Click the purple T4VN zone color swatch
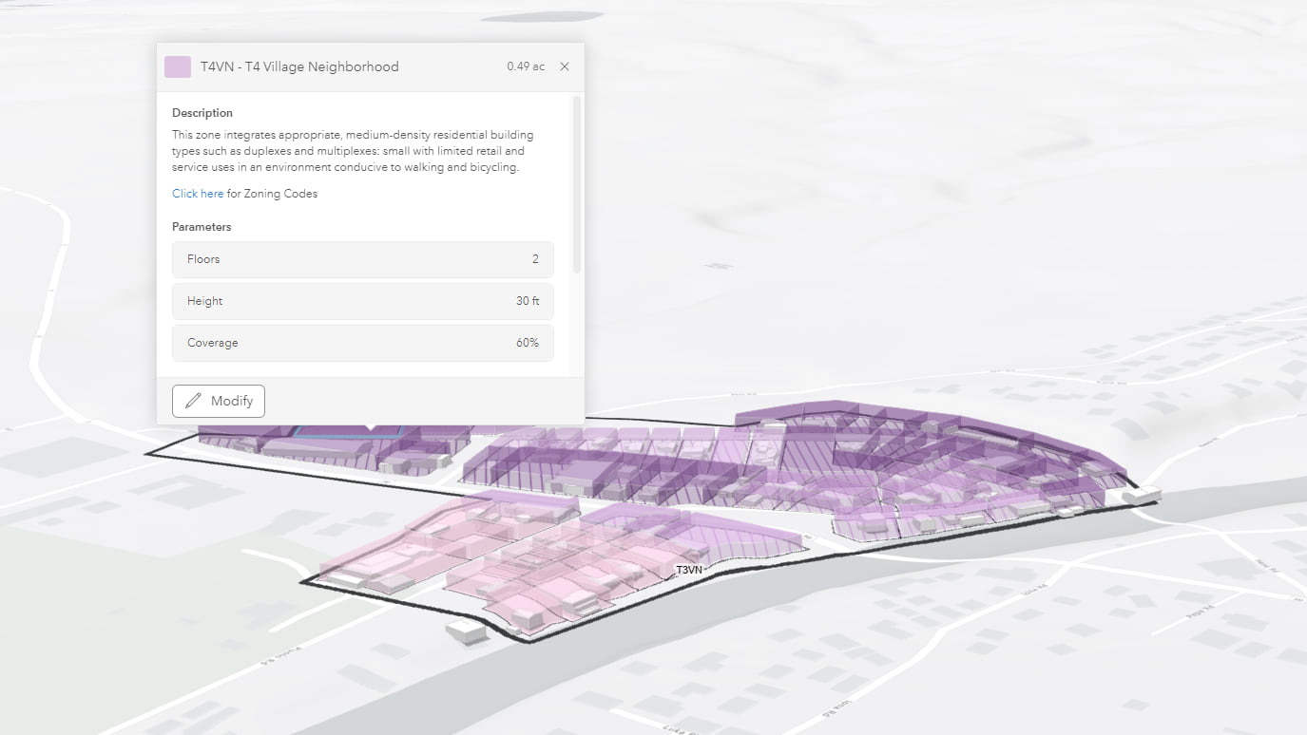The height and width of the screenshot is (735, 1307). pos(178,66)
